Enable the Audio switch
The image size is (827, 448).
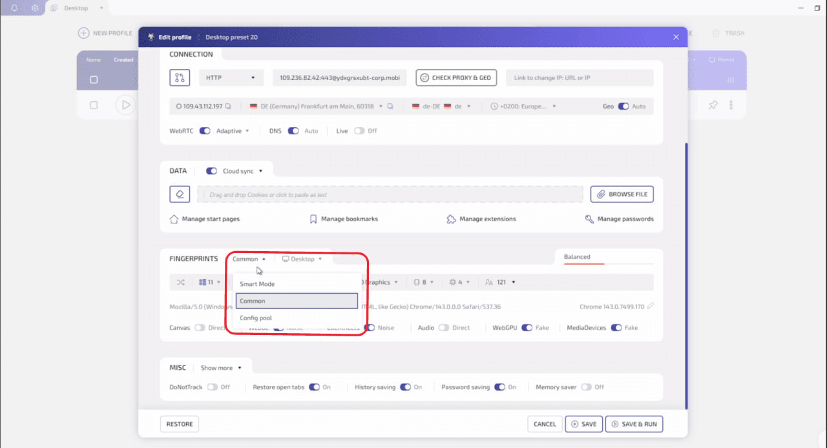pos(444,328)
